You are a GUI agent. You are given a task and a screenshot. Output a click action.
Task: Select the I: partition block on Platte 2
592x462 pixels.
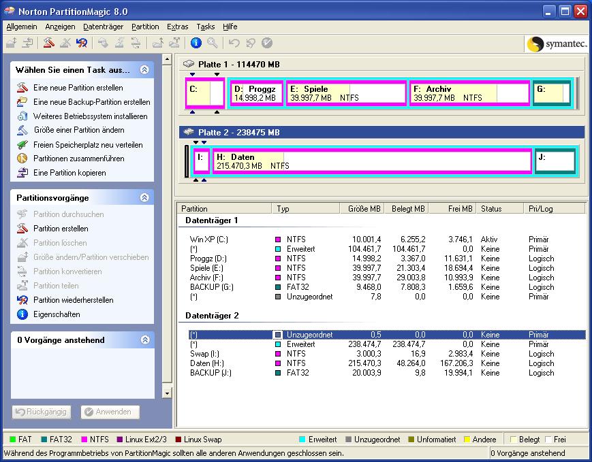(x=202, y=161)
